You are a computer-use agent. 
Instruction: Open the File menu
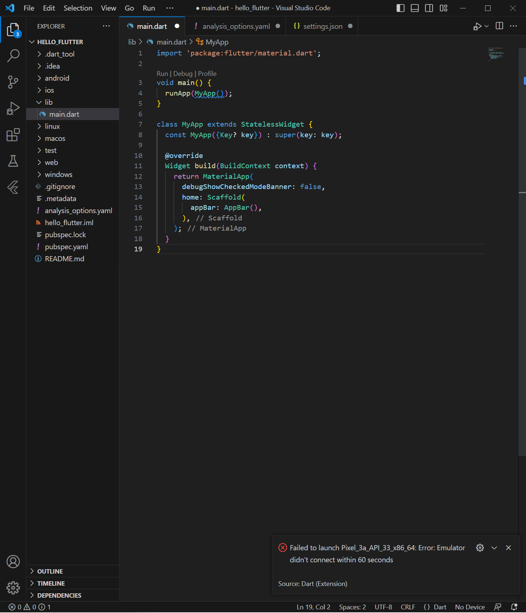29,8
